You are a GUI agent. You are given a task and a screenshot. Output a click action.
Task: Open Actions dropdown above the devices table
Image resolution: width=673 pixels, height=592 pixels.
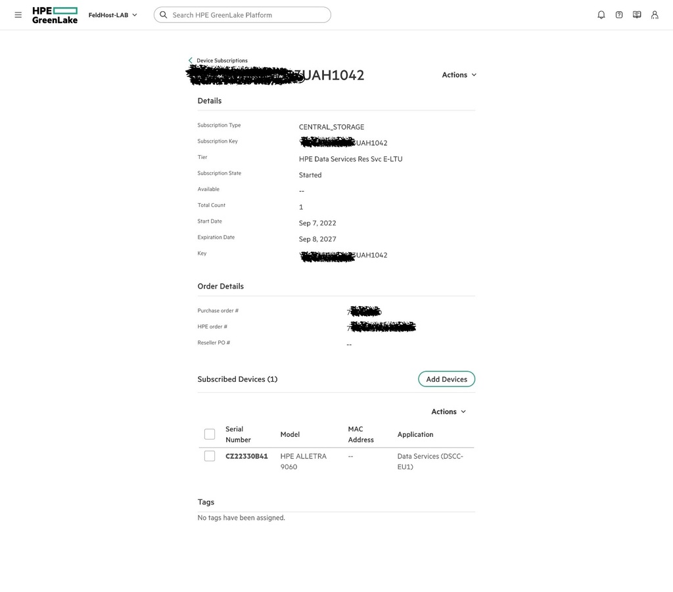[x=448, y=411]
